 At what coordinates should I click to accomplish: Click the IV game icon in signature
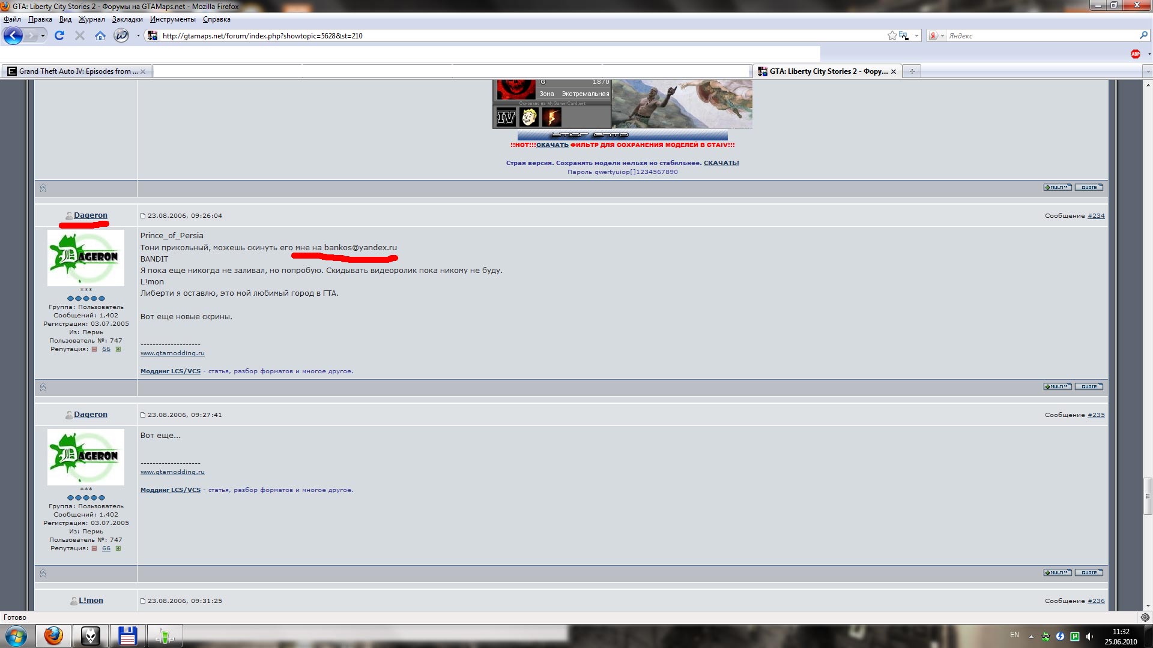[506, 117]
